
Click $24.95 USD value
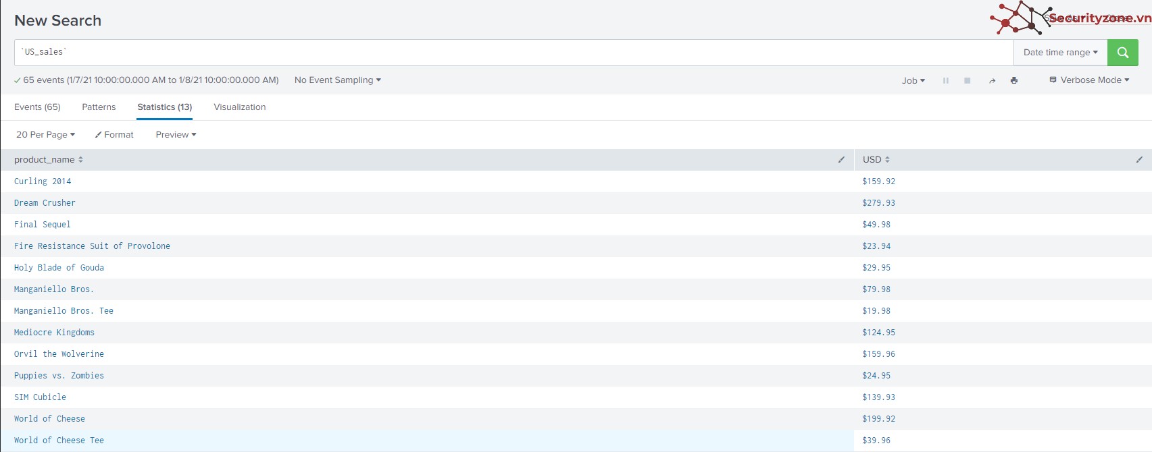876,376
